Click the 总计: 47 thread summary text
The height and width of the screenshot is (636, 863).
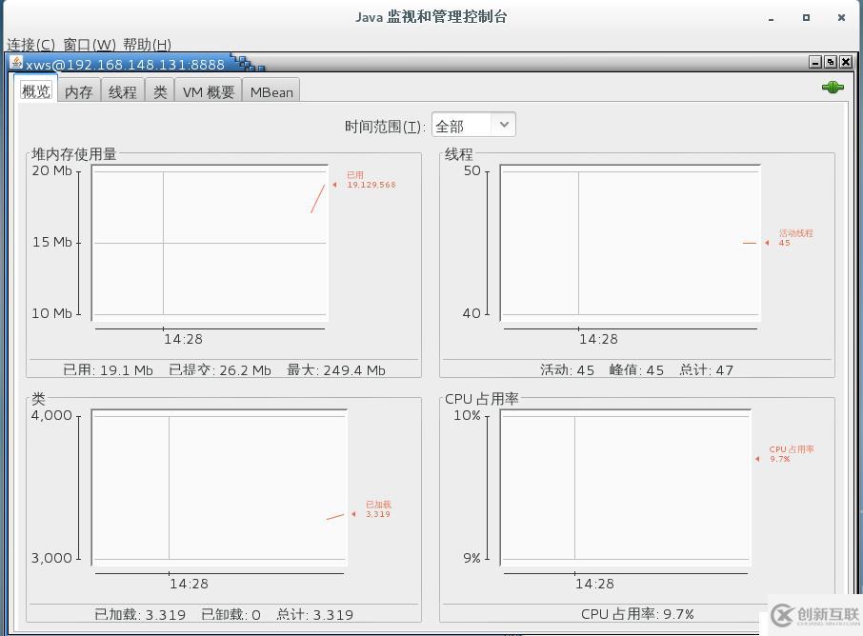tap(706, 369)
